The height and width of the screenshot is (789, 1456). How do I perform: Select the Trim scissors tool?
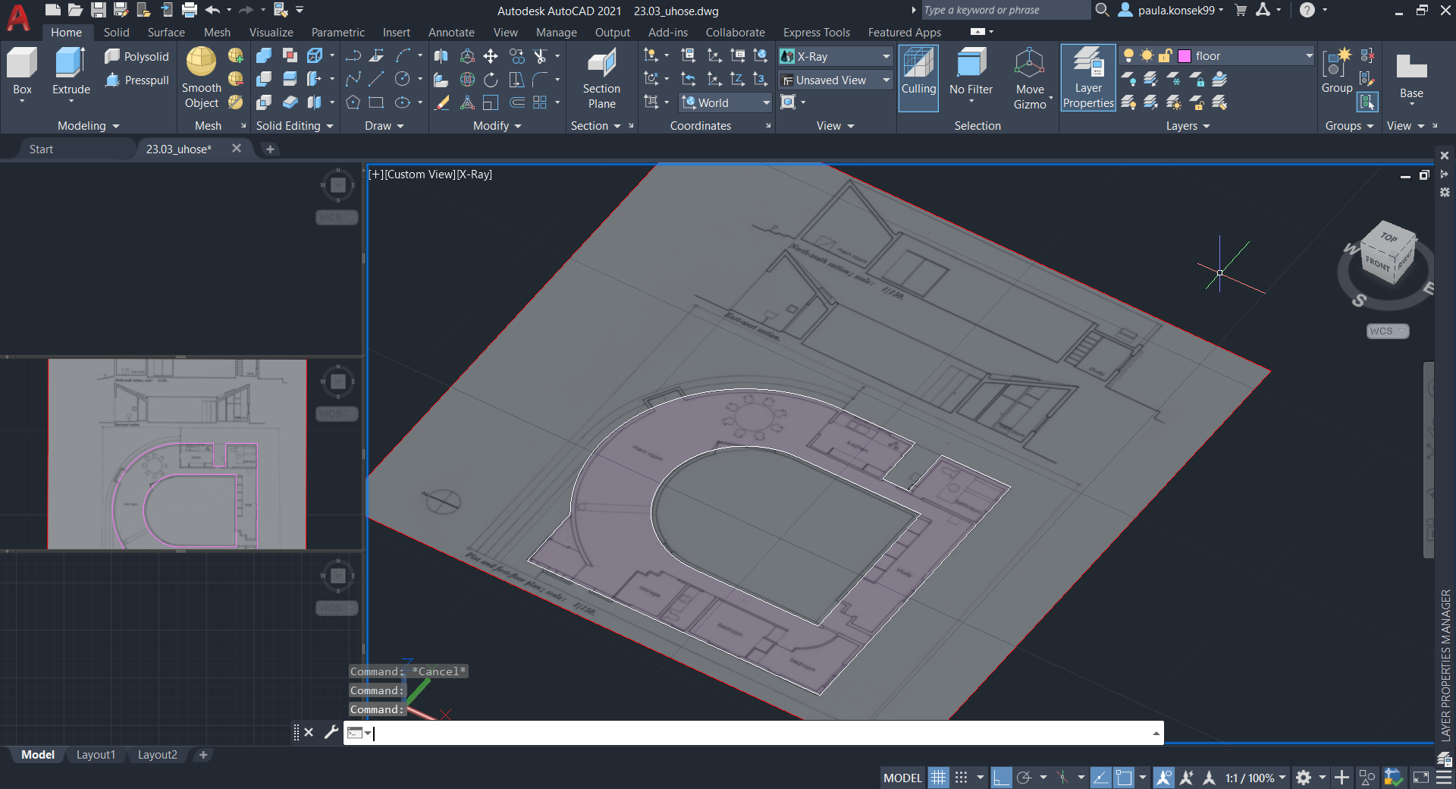click(x=540, y=56)
